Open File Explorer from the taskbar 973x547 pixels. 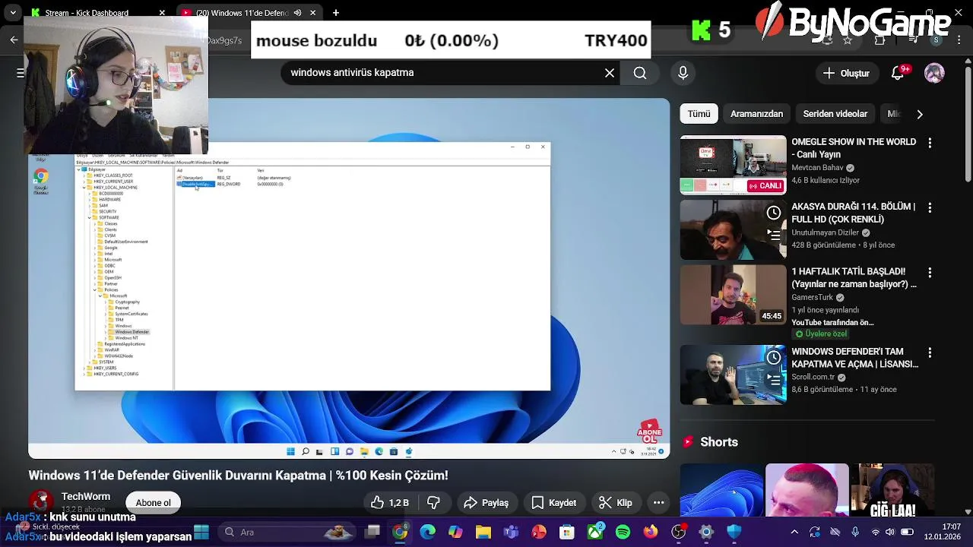click(x=483, y=532)
